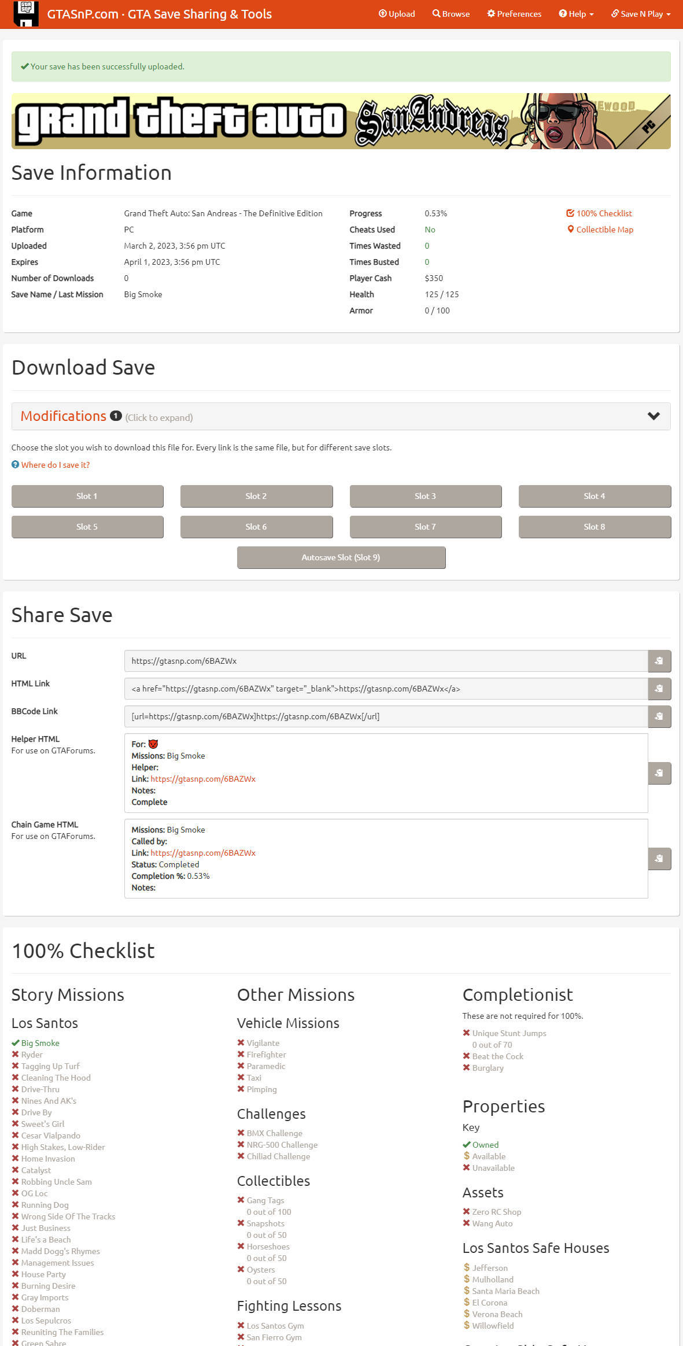Click the progress value 0.53%
Screen dimensions: 683x1346
click(x=436, y=213)
